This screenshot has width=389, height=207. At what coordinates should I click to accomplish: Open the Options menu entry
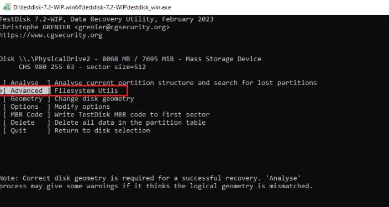coord(27,107)
